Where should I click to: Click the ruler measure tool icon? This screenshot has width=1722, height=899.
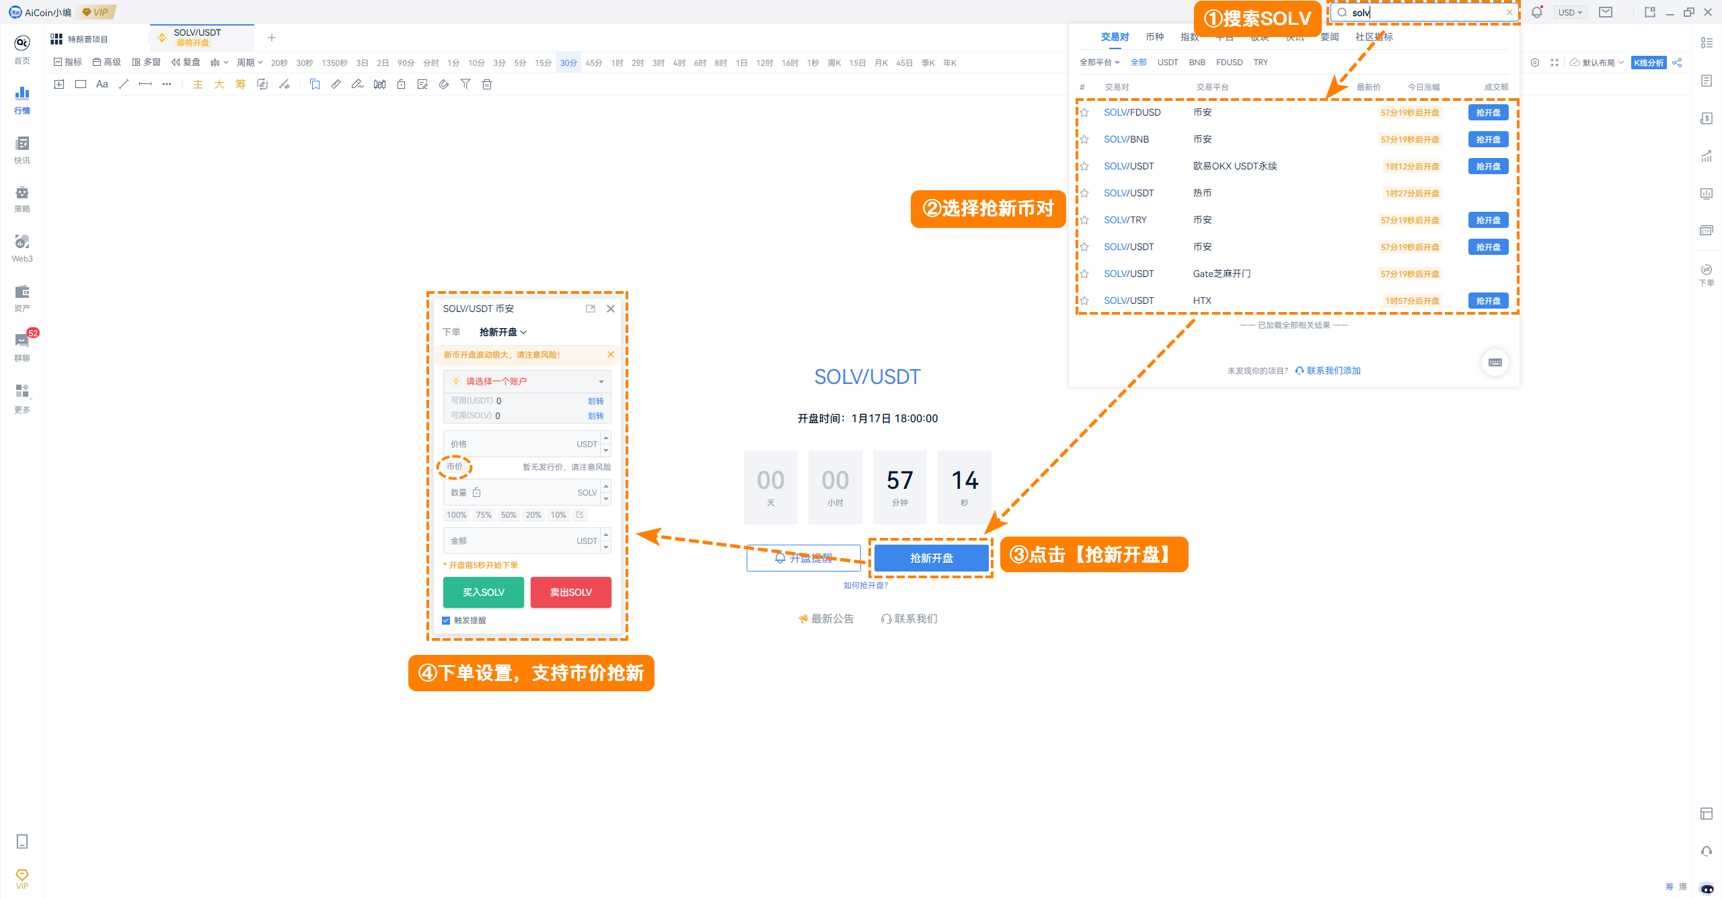click(336, 84)
